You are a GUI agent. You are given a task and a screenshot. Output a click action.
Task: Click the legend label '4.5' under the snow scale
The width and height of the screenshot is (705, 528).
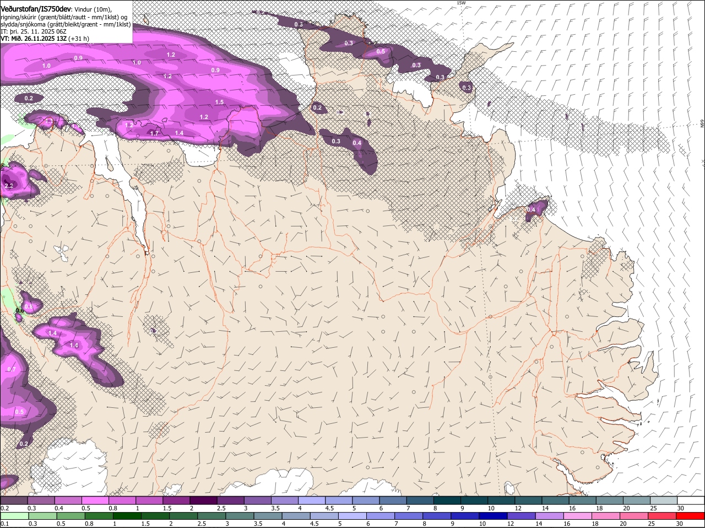(x=329, y=508)
